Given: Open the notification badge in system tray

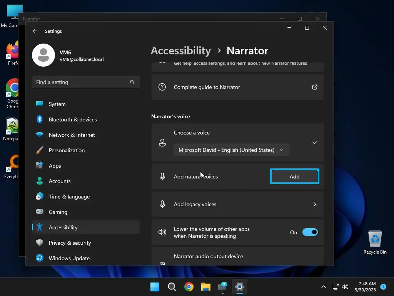Looking at the screenshot, I should pos(383,286).
